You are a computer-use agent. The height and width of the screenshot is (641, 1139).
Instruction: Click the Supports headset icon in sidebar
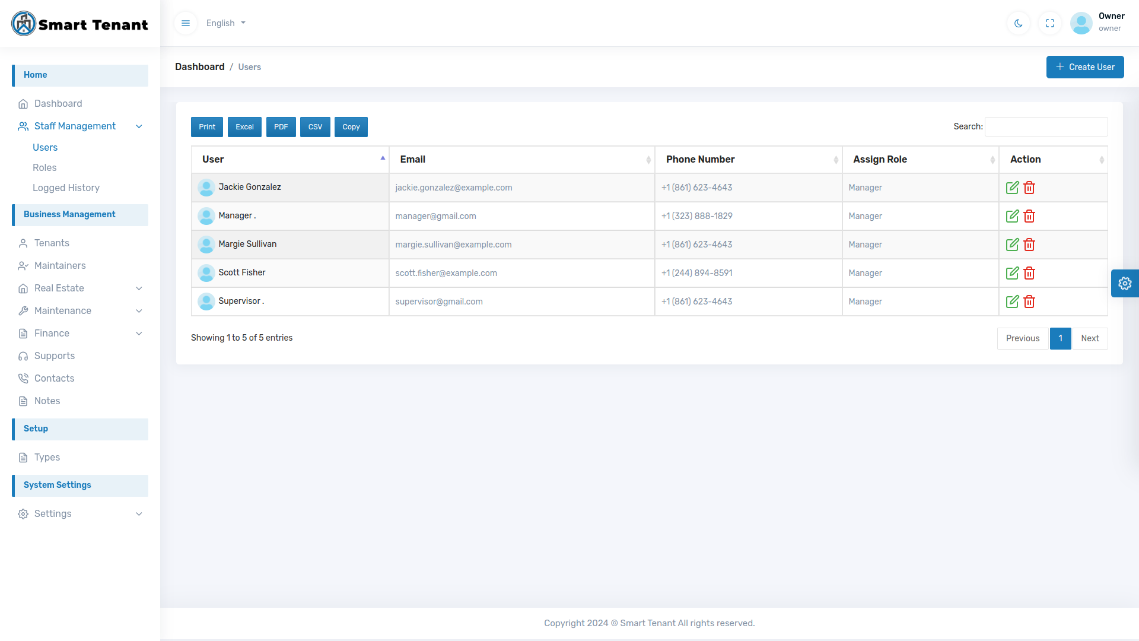(x=23, y=356)
